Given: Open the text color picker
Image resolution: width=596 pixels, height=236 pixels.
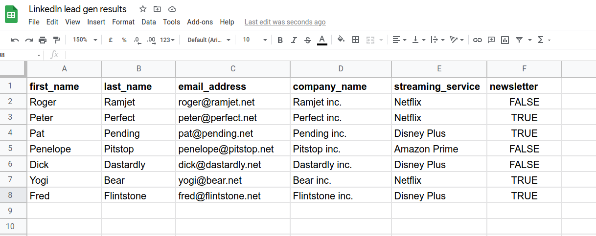Looking at the screenshot, I should point(322,40).
